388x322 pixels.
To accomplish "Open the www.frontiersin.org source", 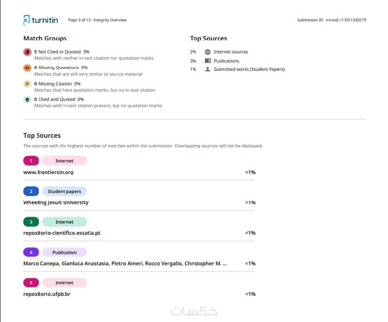I will click(x=48, y=172).
